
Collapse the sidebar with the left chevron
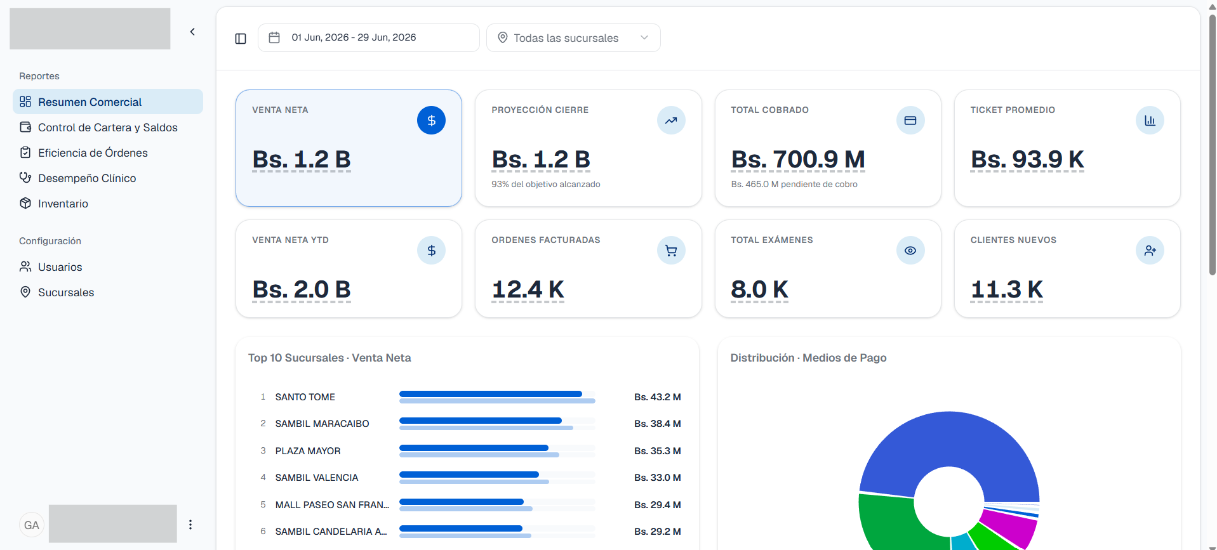click(x=192, y=32)
